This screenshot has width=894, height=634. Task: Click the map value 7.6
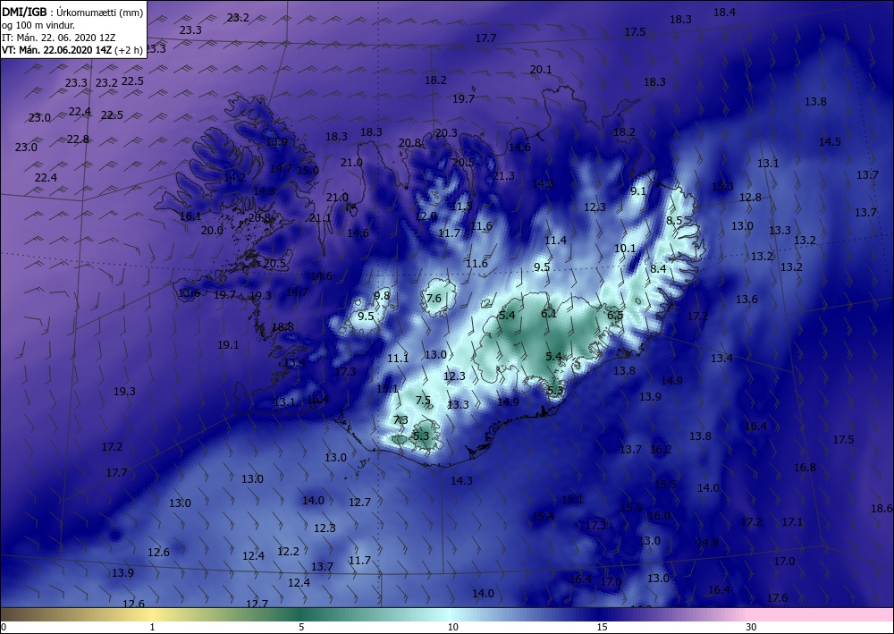click(434, 298)
